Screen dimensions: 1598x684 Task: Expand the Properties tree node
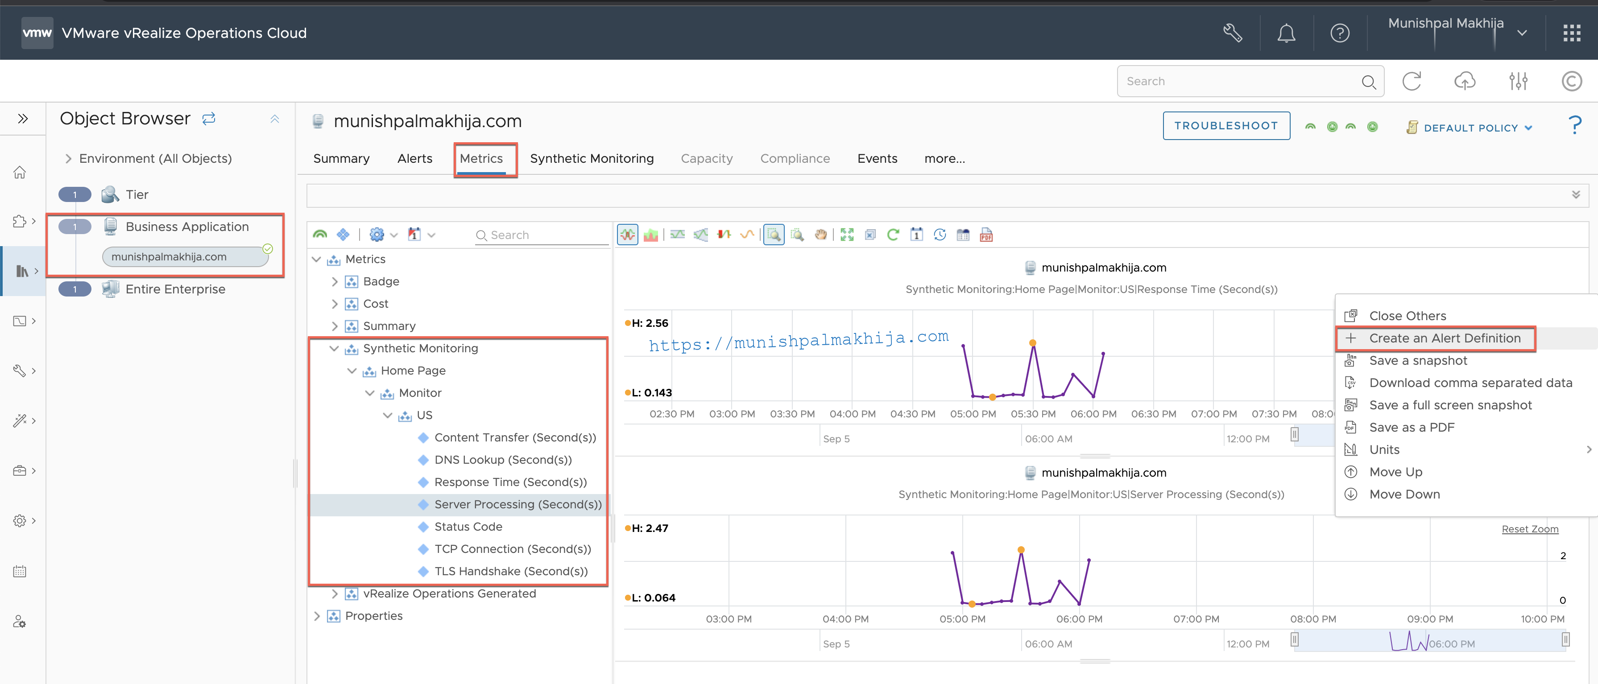pyautogui.click(x=317, y=616)
